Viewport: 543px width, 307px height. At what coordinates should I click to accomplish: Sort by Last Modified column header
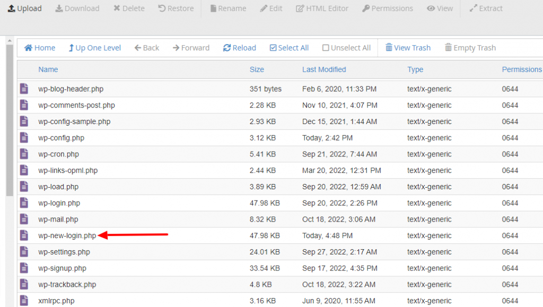[324, 69]
